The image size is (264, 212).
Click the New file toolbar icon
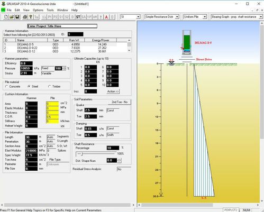[x=6, y=17]
